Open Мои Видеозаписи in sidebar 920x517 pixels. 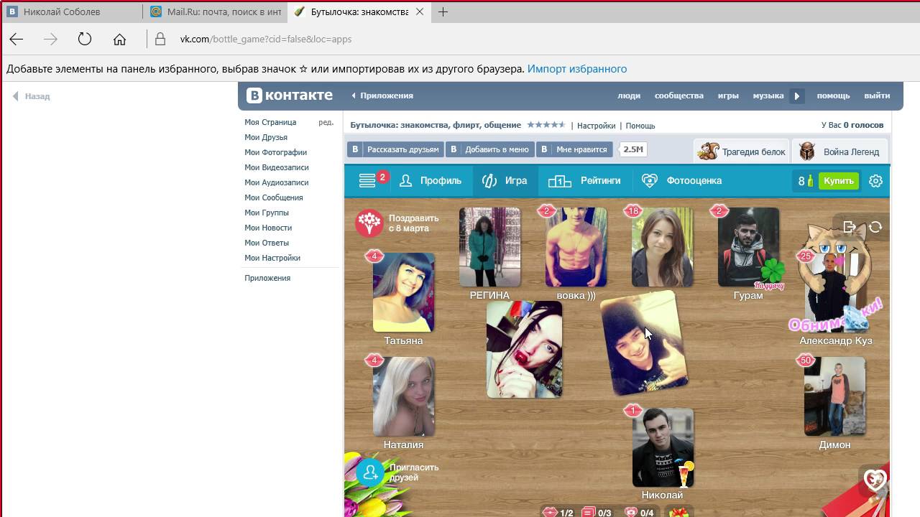tap(277, 167)
